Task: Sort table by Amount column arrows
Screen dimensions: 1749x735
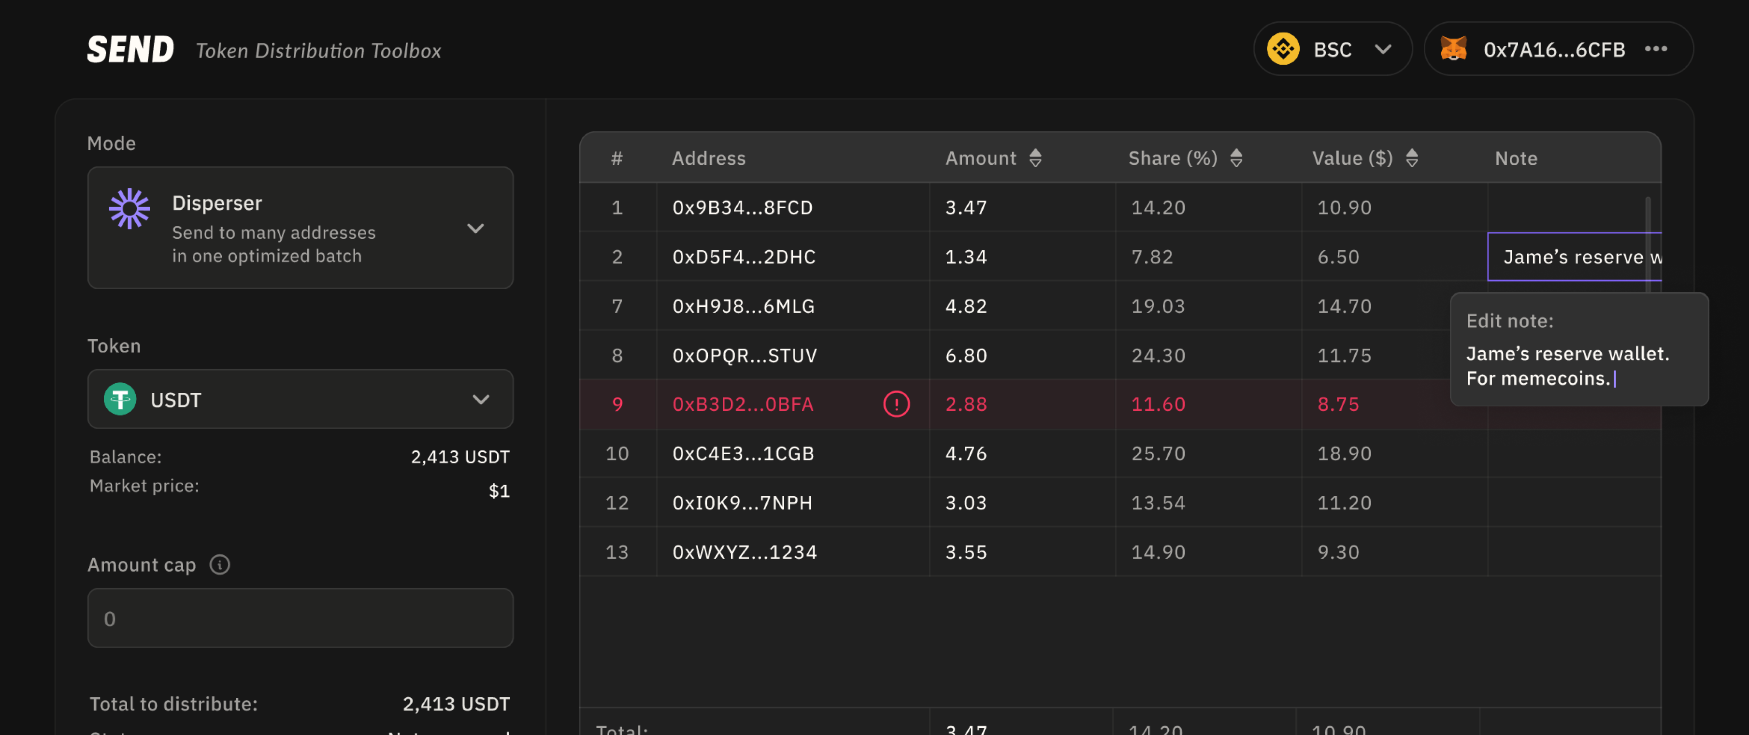Action: [x=1035, y=159]
